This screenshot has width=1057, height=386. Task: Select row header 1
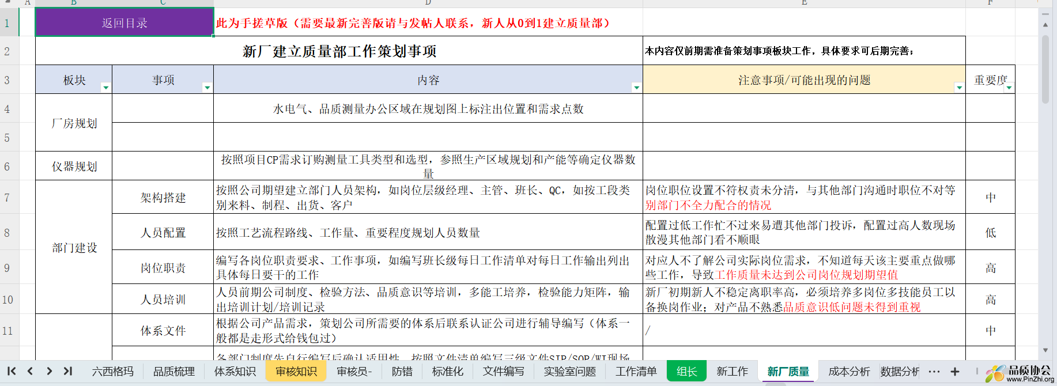click(x=9, y=23)
